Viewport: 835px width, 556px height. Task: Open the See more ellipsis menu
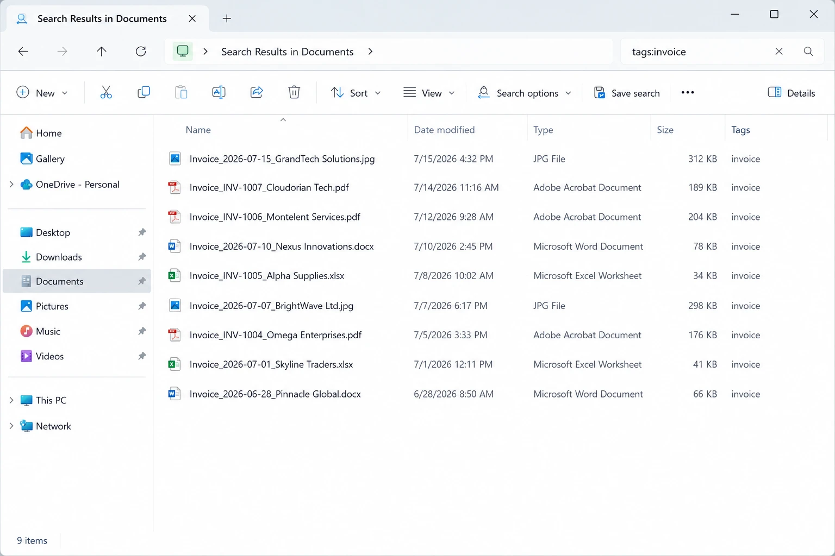point(688,92)
